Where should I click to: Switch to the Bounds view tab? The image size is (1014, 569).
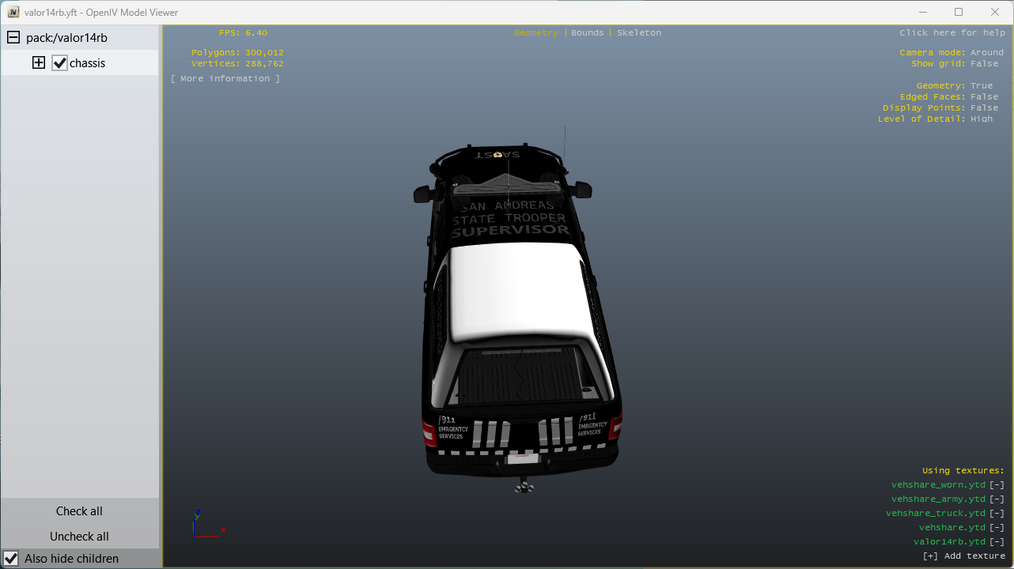pos(587,33)
